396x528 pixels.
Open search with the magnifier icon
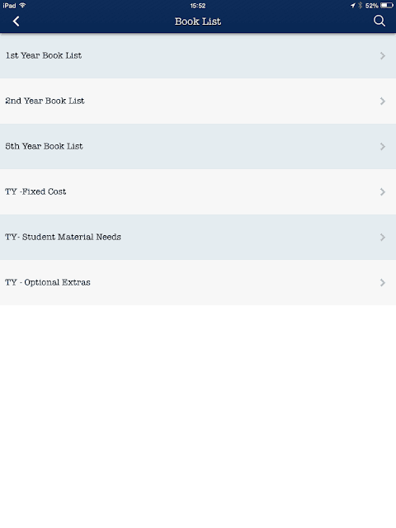point(379,21)
